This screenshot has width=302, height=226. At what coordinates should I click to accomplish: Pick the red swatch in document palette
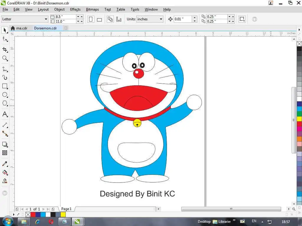click(33, 214)
